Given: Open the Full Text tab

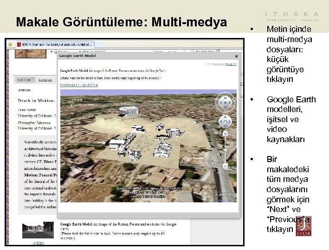Looking at the screenshot, I should 26,80.
